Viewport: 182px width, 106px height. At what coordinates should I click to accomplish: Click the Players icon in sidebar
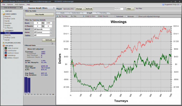(4, 43)
